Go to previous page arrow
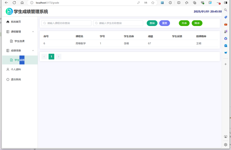This screenshot has height=150, width=231. [44, 56]
